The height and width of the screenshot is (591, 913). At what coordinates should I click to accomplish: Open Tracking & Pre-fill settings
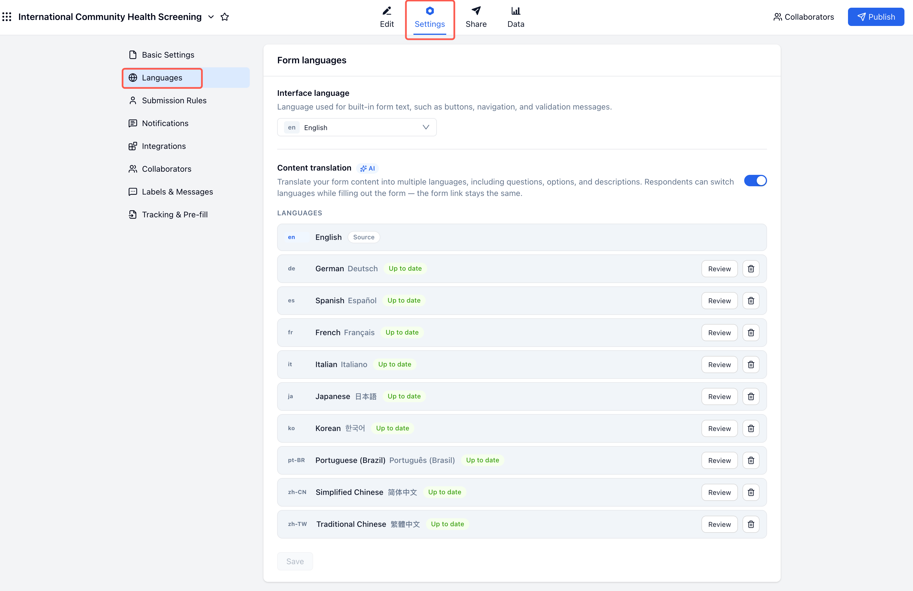pos(186,214)
